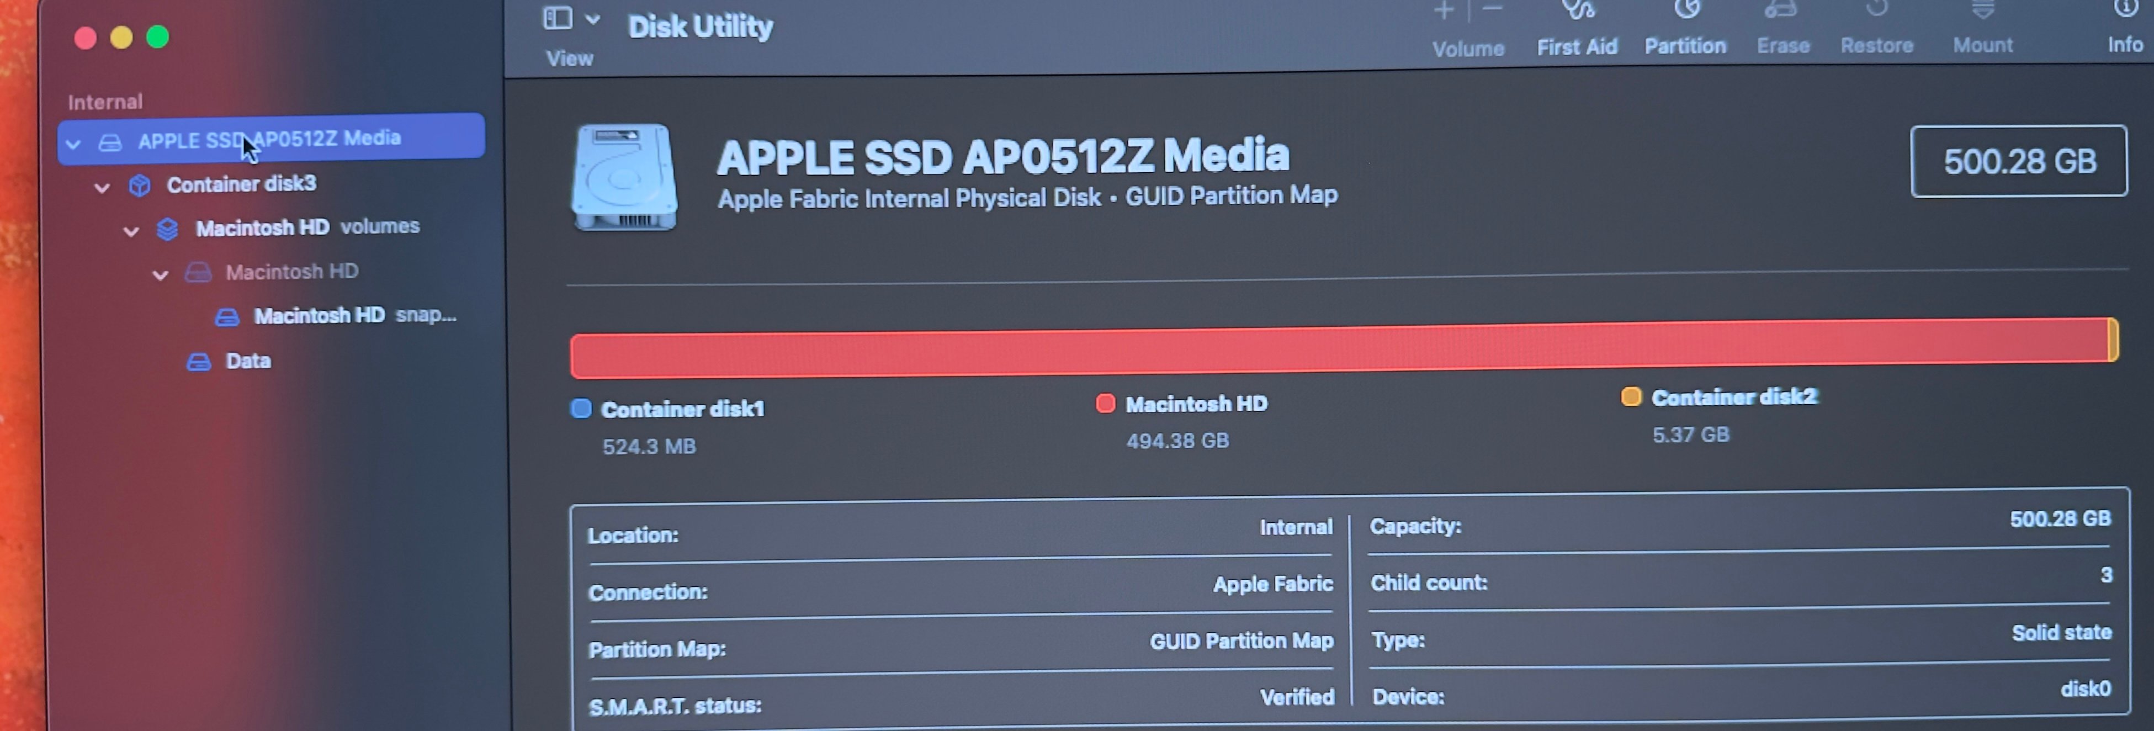Click the Data volume drive icon
This screenshot has height=731, width=2154.
(199, 361)
